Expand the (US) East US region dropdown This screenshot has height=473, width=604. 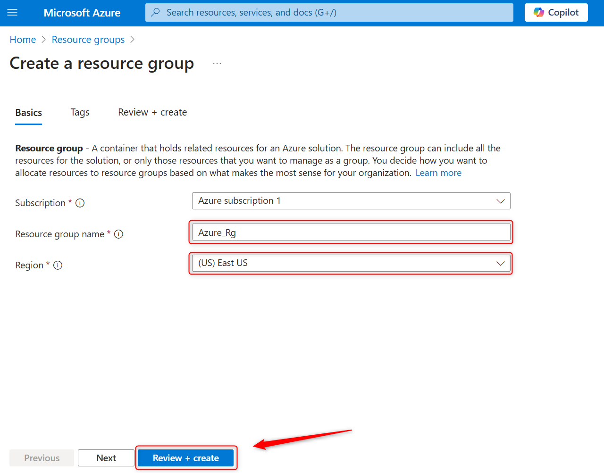pyautogui.click(x=351, y=263)
